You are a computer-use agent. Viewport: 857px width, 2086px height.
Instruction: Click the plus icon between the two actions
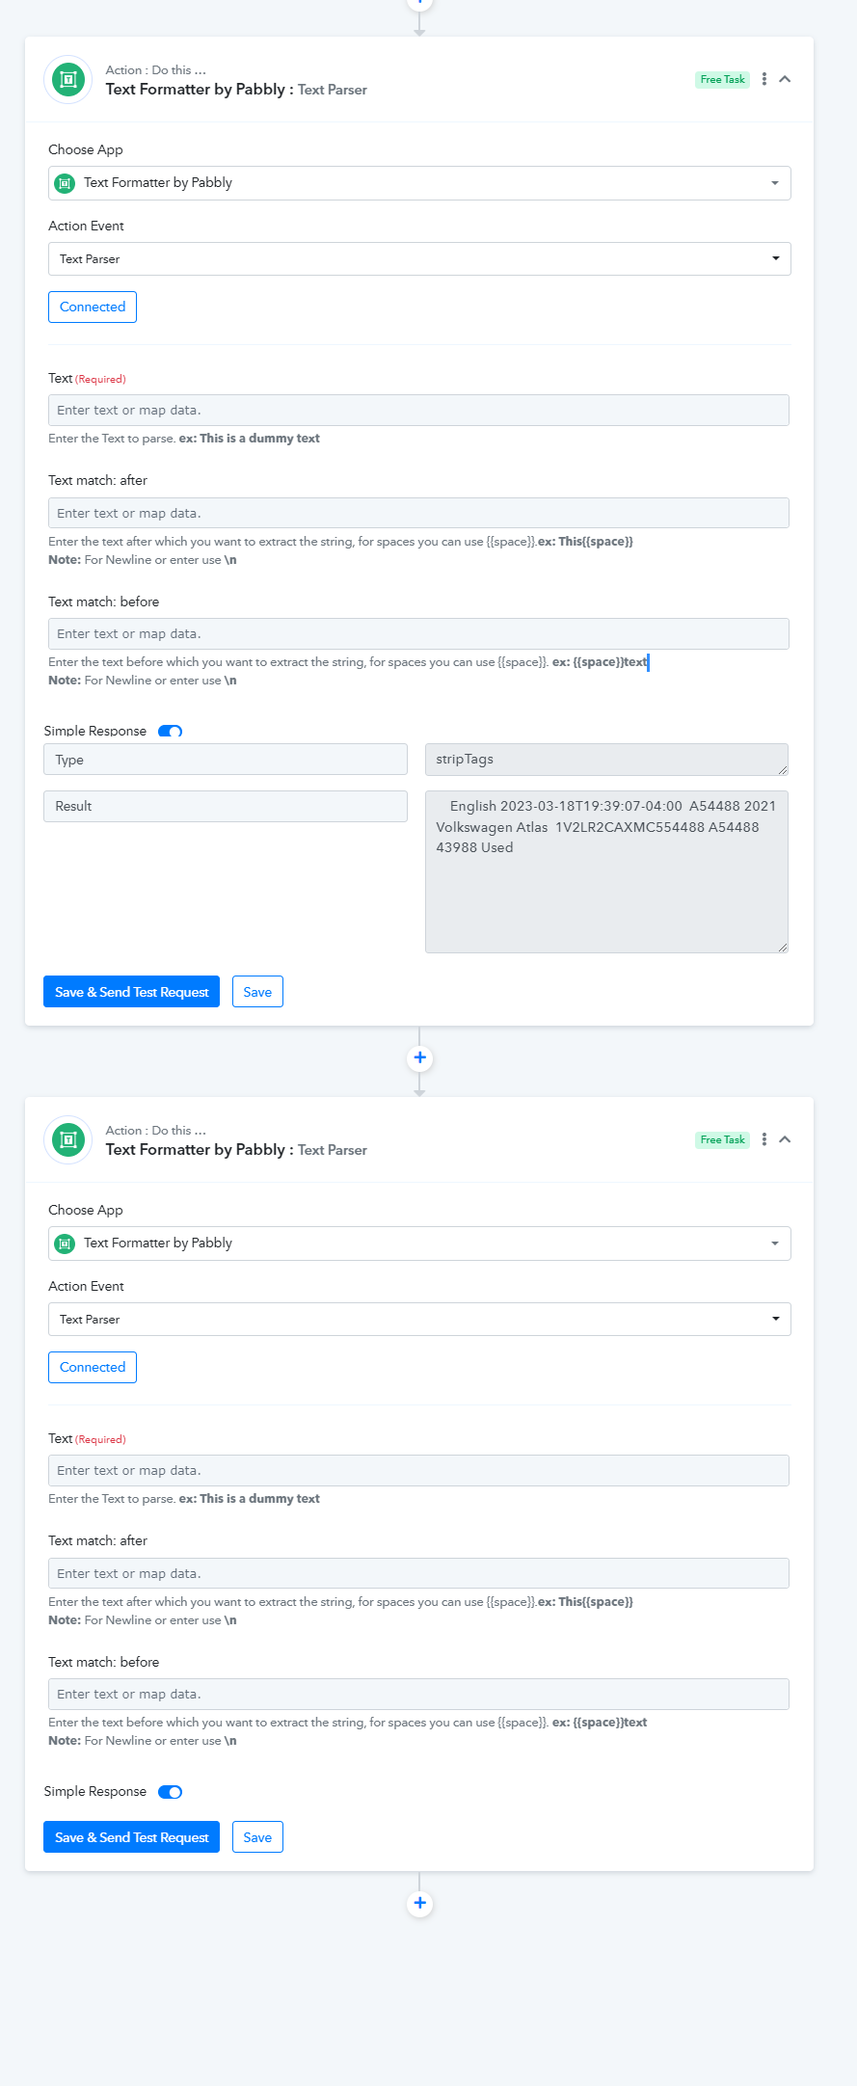pos(419,1057)
